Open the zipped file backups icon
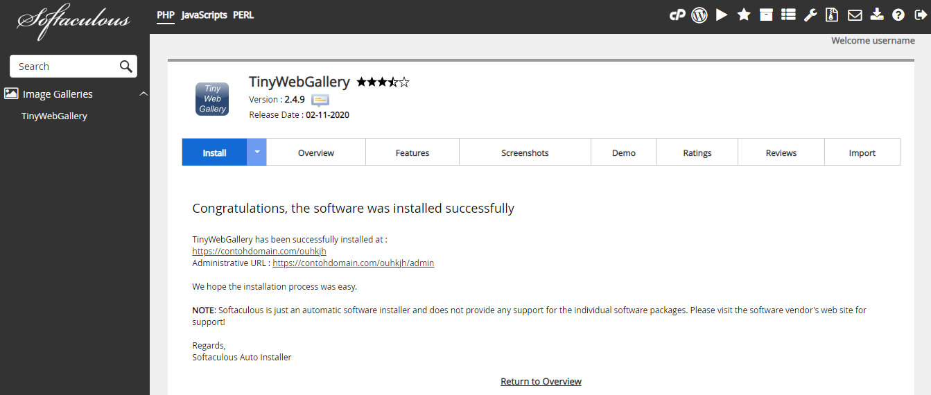The width and height of the screenshot is (931, 395). [833, 15]
